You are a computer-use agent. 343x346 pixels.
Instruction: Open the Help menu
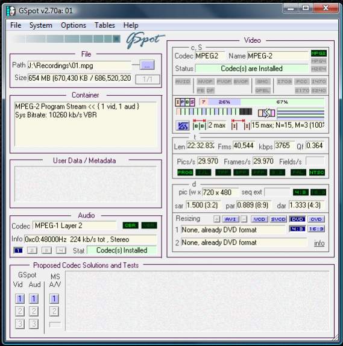[x=131, y=25]
